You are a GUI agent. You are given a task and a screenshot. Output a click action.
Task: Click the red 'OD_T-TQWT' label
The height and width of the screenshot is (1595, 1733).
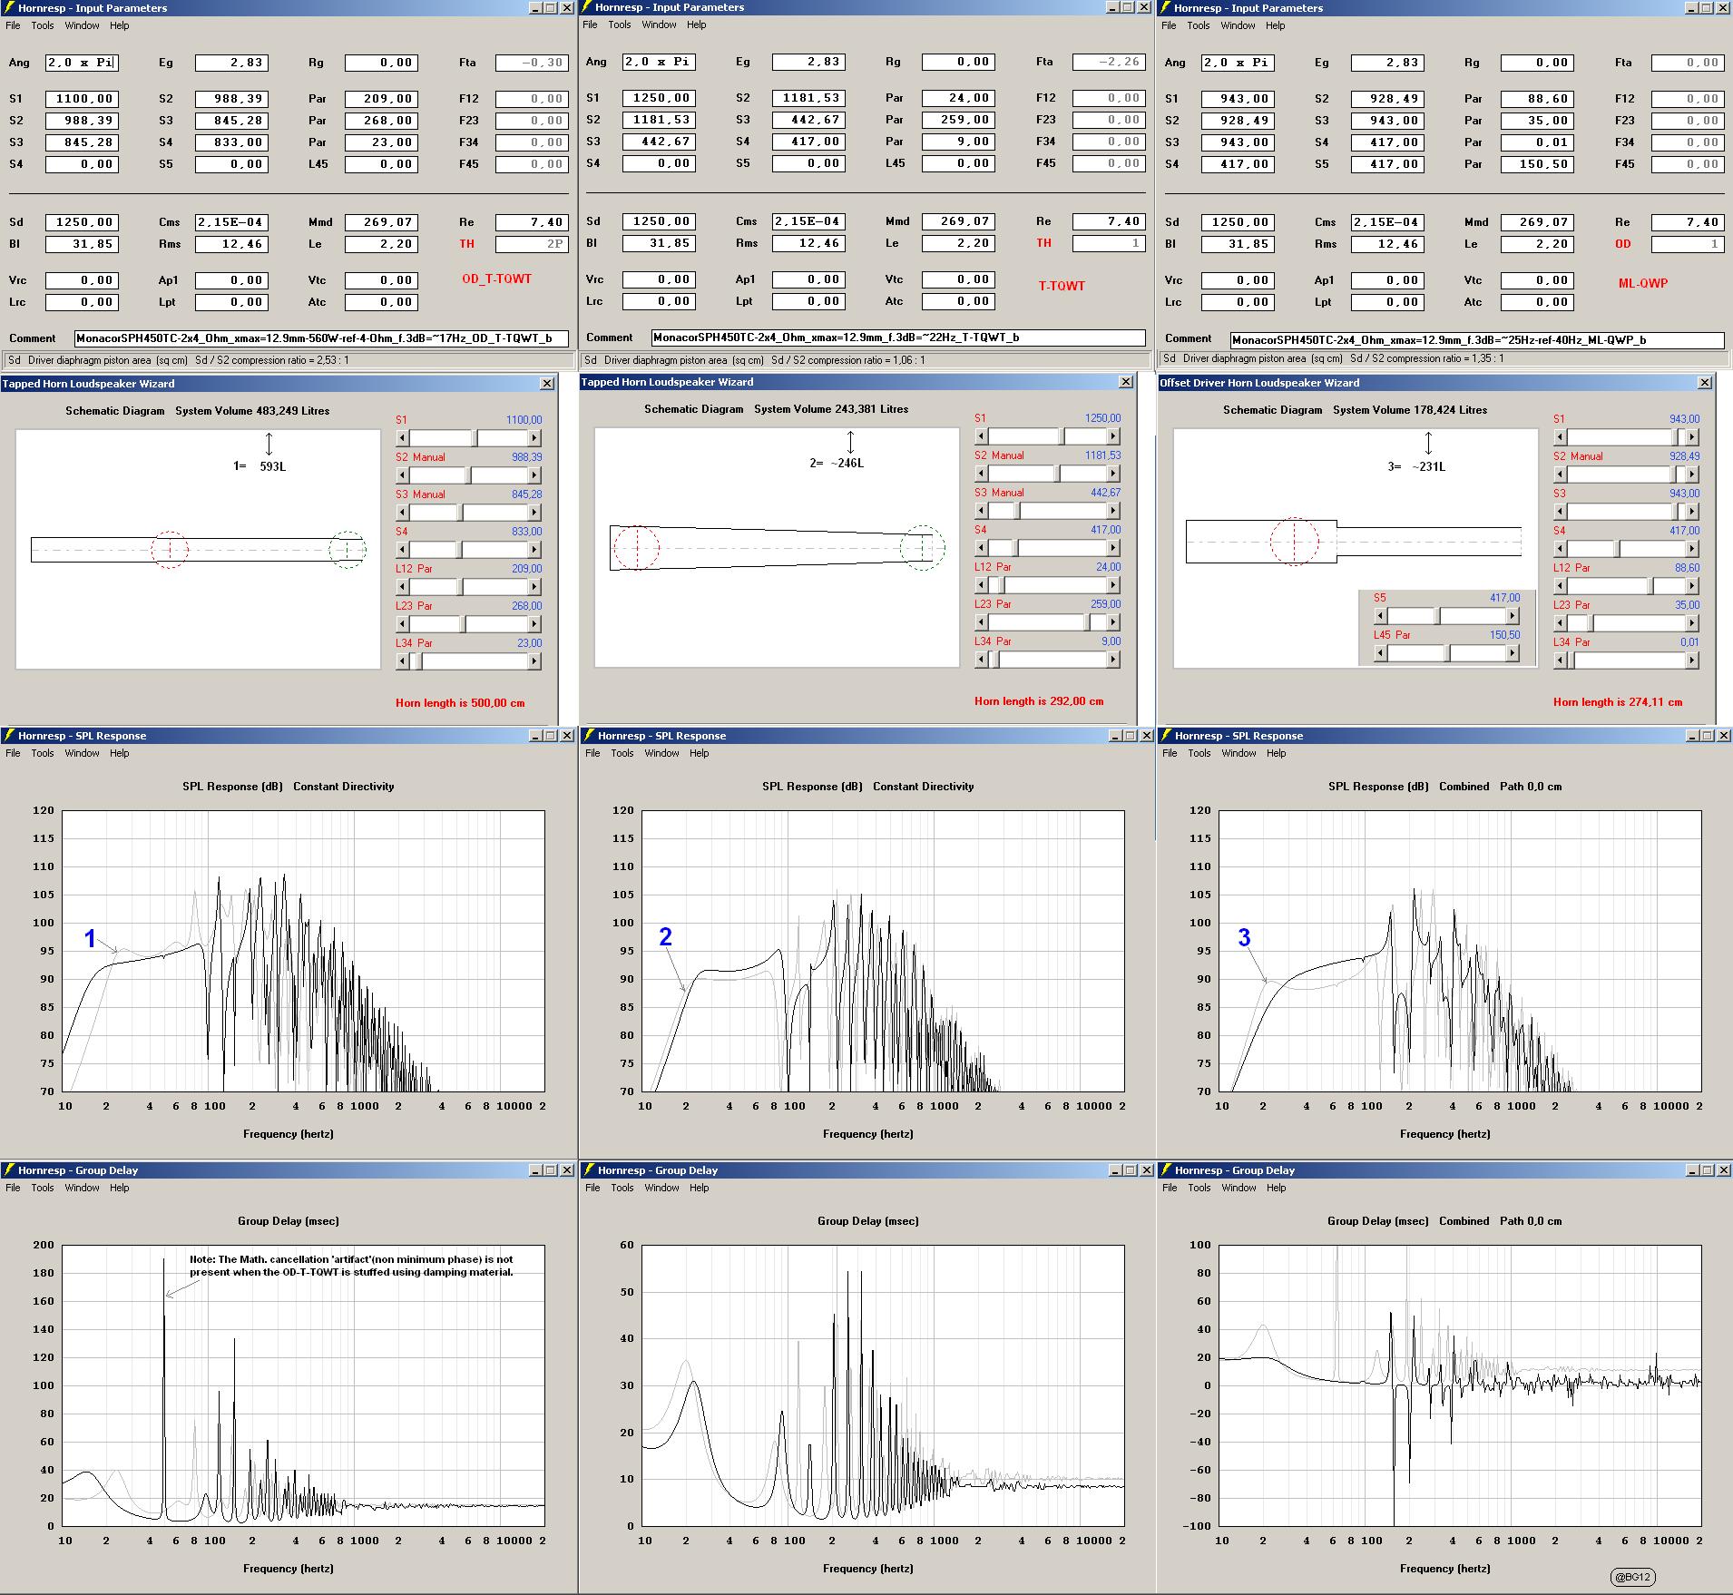click(496, 279)
